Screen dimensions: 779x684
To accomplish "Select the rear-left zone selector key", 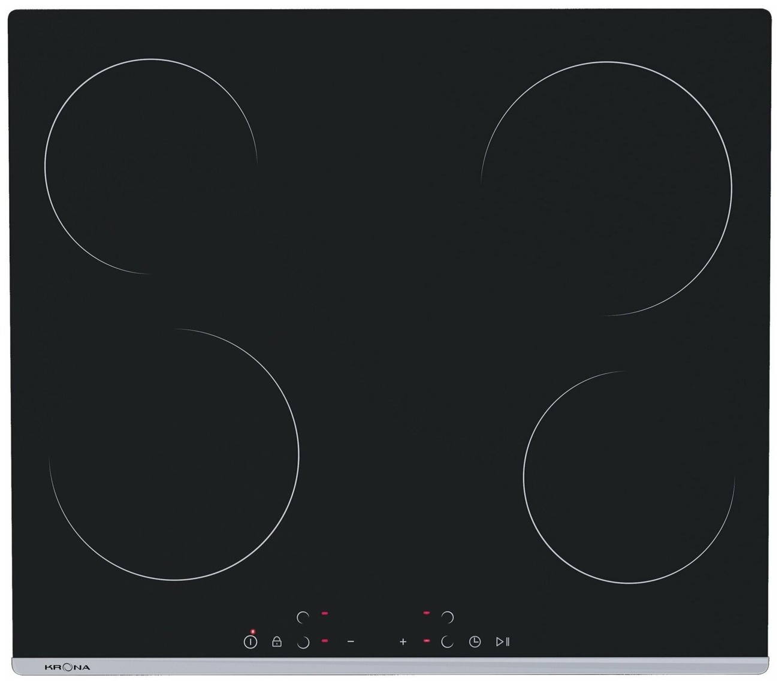I will click(x=303, y=617).
